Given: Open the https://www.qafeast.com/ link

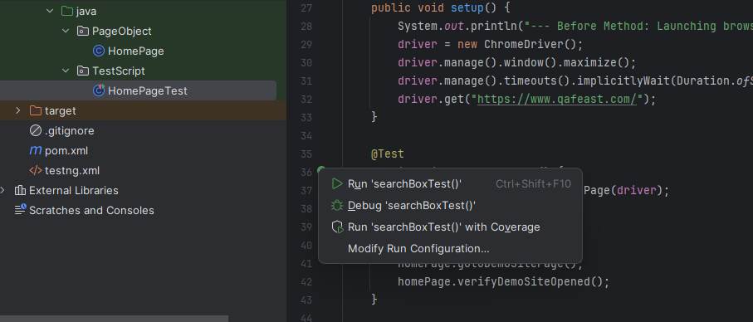Looking at the screenshot, I should [x=557, y=100].
